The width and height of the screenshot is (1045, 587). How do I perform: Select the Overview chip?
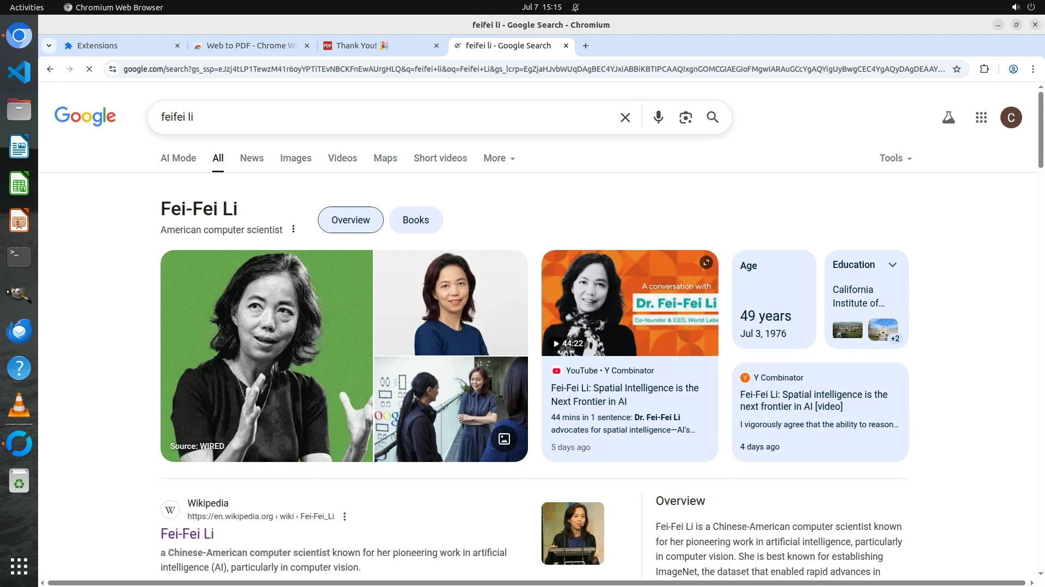pos(350,220)
